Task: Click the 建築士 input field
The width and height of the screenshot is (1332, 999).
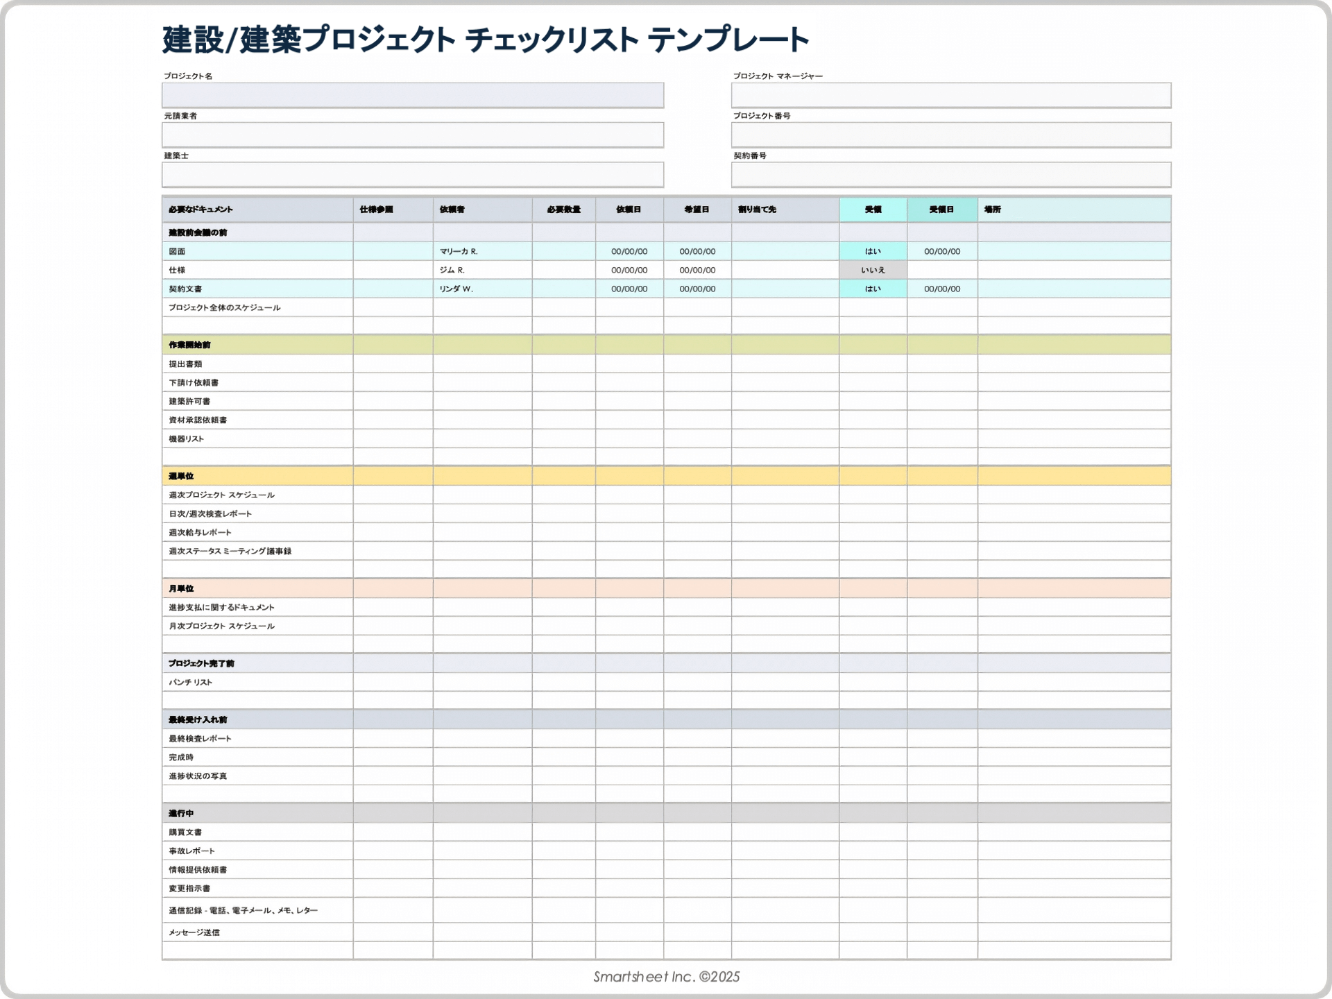Action: pos(413,174)
